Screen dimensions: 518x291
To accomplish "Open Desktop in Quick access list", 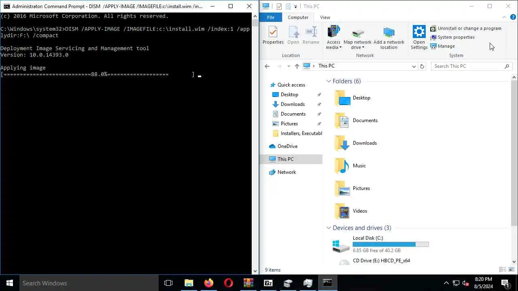I will [289, 95].
